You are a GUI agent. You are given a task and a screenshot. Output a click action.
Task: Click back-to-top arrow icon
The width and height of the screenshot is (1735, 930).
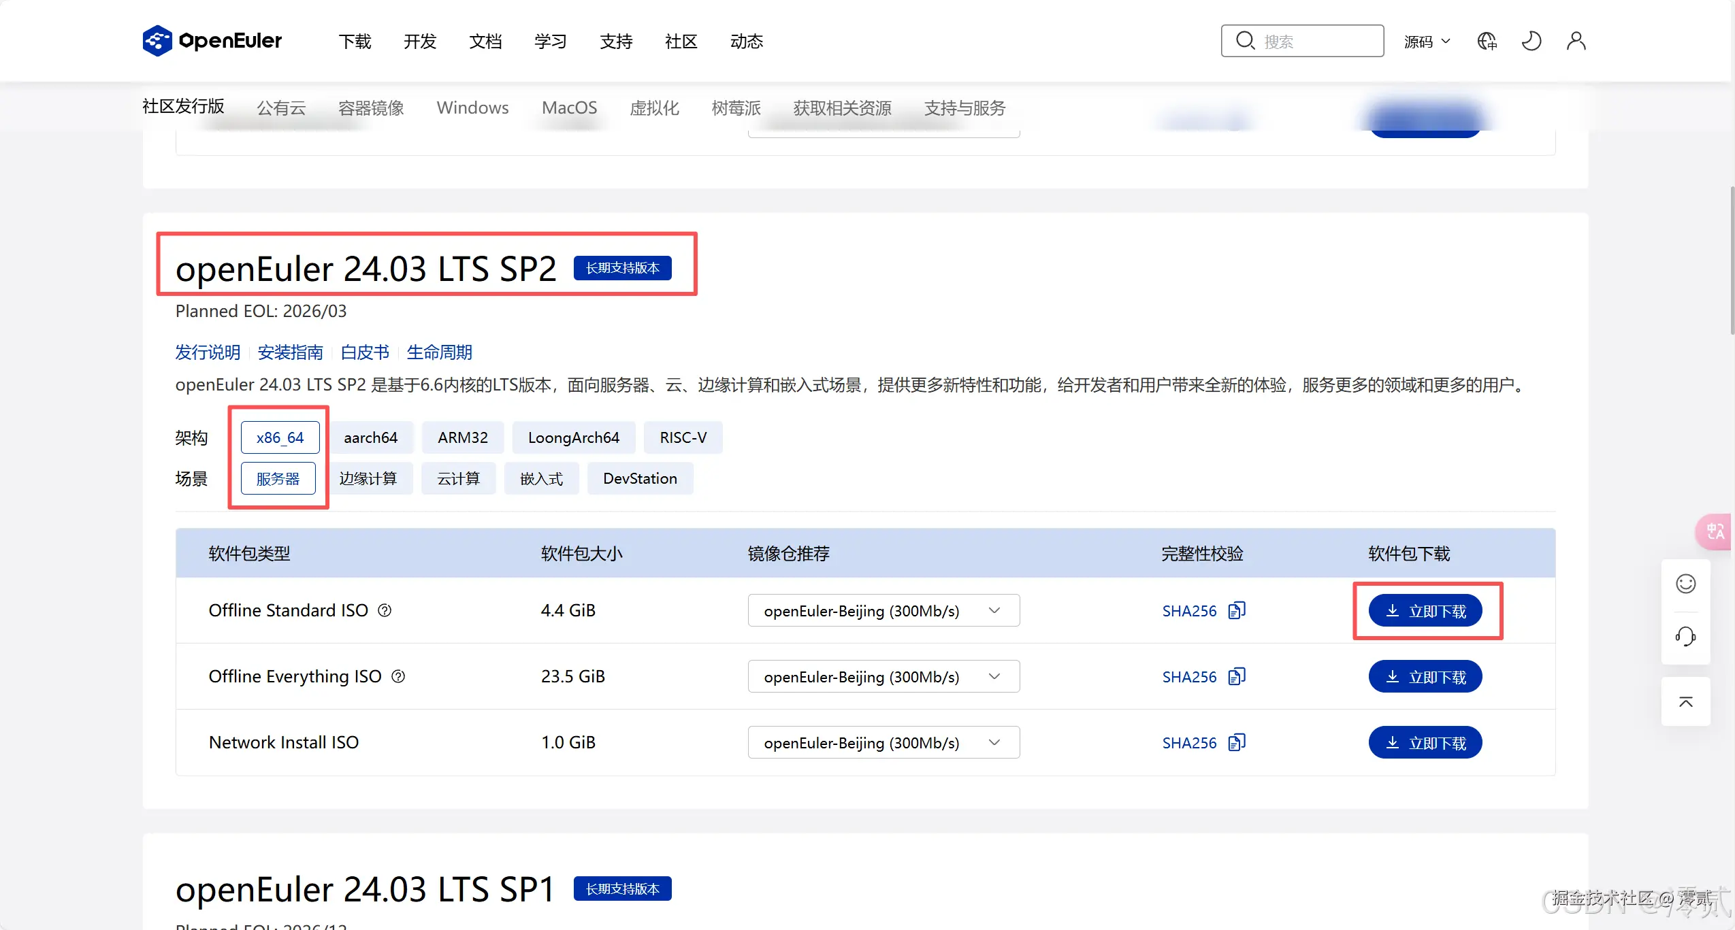(1685, 702)
